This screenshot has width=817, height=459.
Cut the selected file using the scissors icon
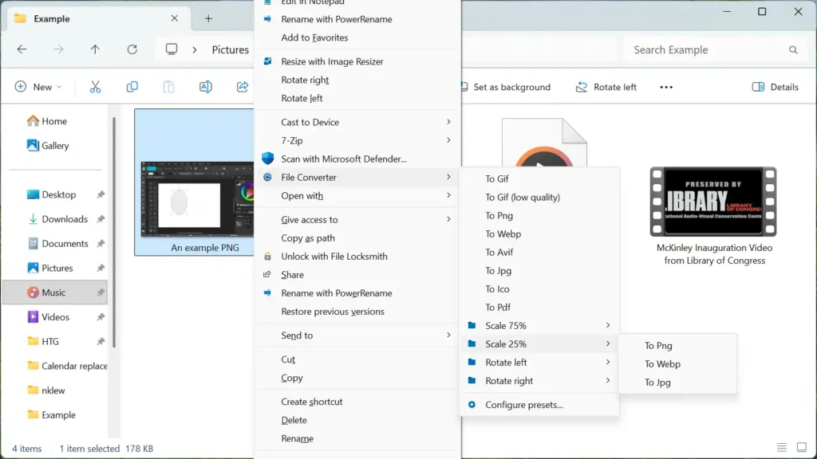pos(95,87)
